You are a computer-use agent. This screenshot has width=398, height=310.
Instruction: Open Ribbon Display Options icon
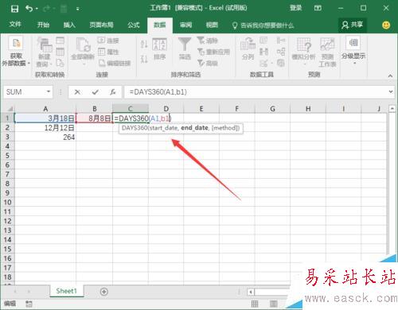tap(318, 8)
